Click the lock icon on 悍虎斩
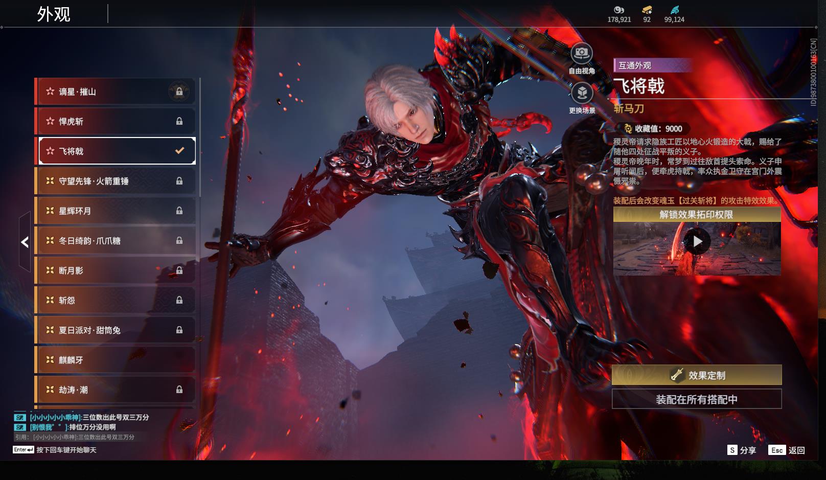Viewport: 826px width, 480px height. tap(179, 122)
